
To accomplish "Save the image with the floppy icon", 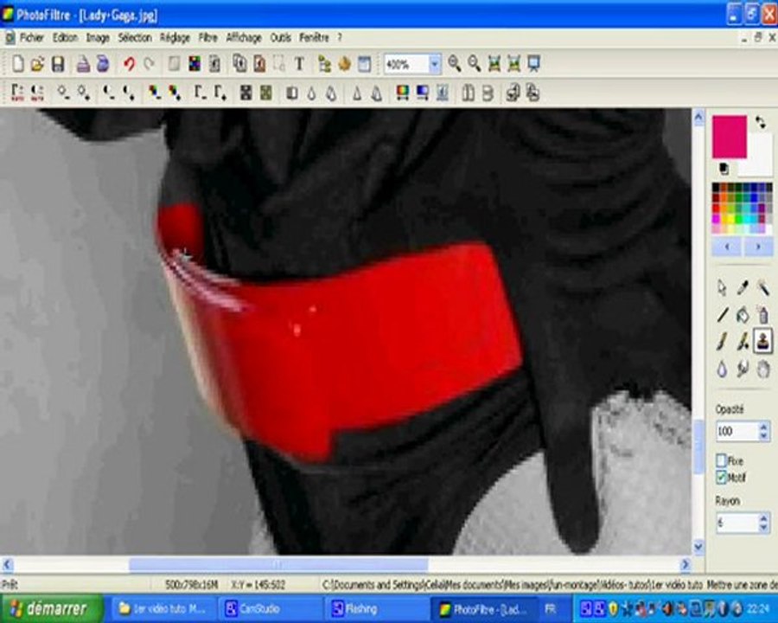I will tap(58, 64).
